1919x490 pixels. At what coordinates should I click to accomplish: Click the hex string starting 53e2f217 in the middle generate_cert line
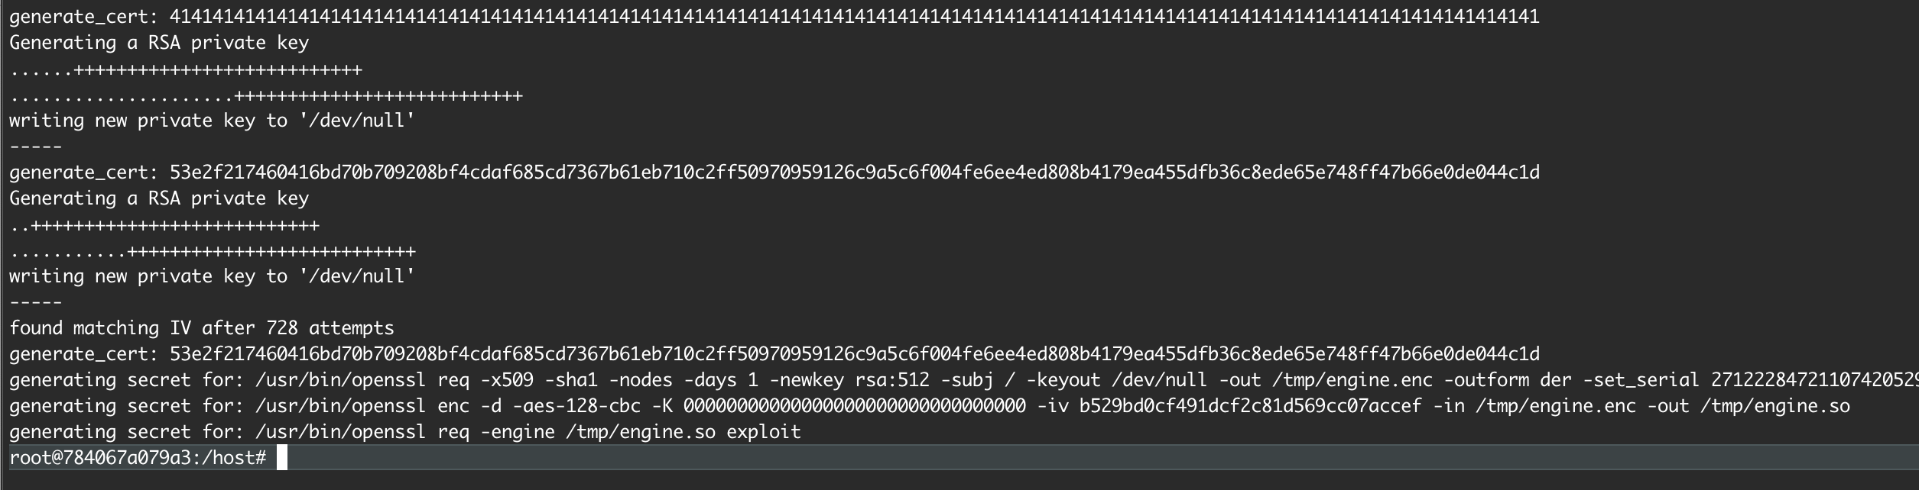click(x=855, y=172)
